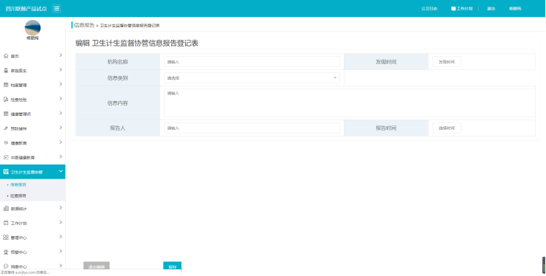The image size is (546, 276).
Task: Open the 信息类别 请选择 dropdown
Action: tap(252, 78)
